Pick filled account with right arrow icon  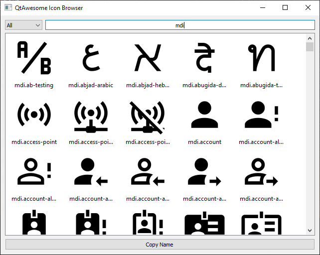pyautogui.click(x=204, y=172)
